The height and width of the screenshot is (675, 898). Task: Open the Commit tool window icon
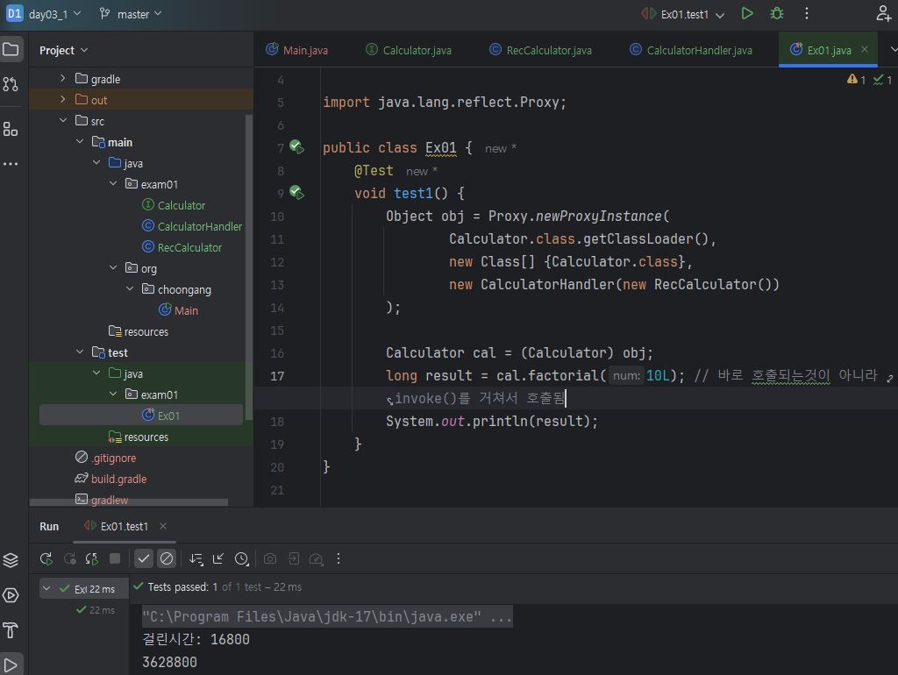(x=11, y=84)
